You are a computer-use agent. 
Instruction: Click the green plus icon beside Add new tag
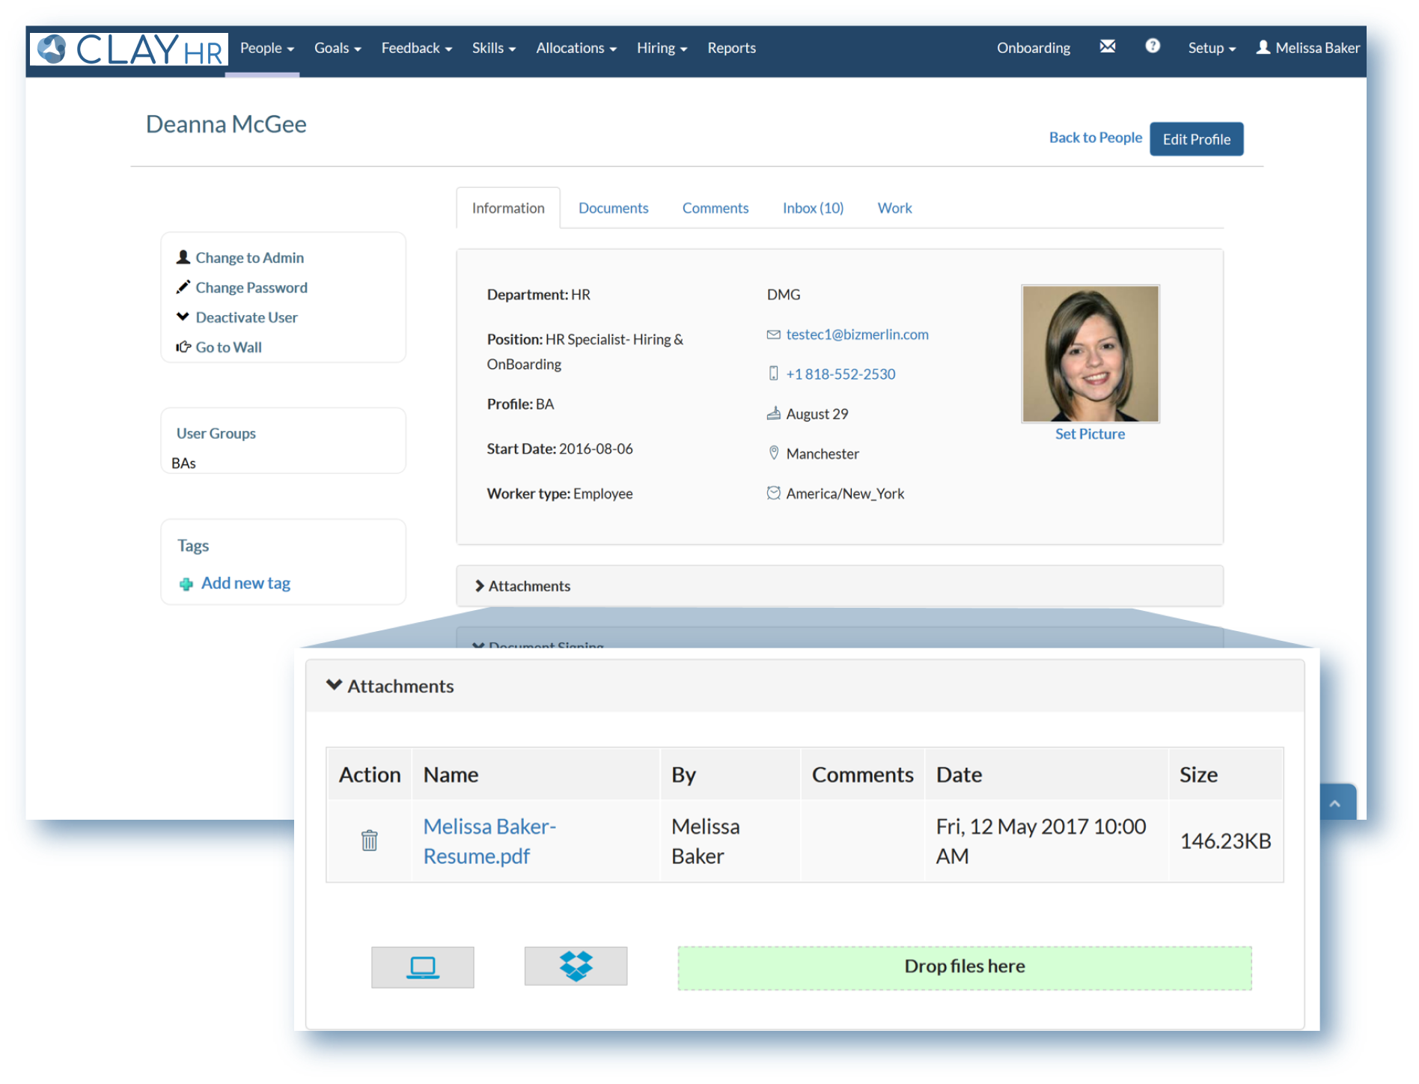pos(186,584)
